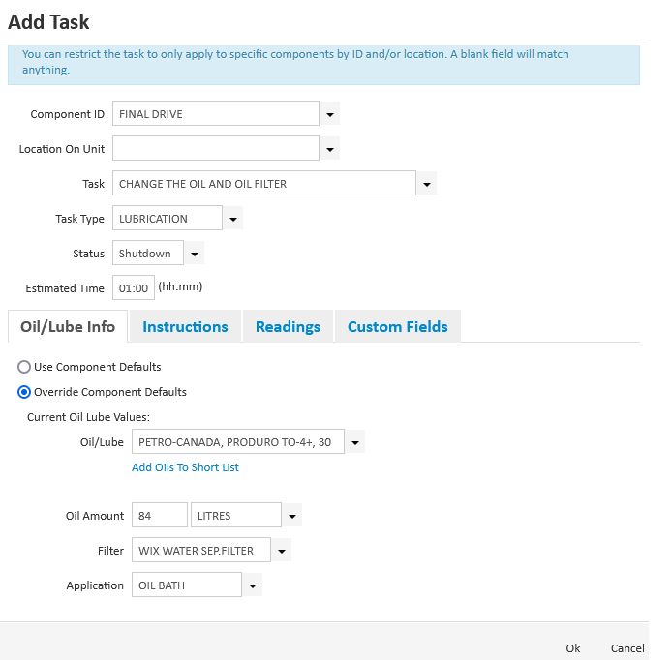Expand the Oil/Lube dropdown arrow
The image size is (671, 660).
point(355,443)
